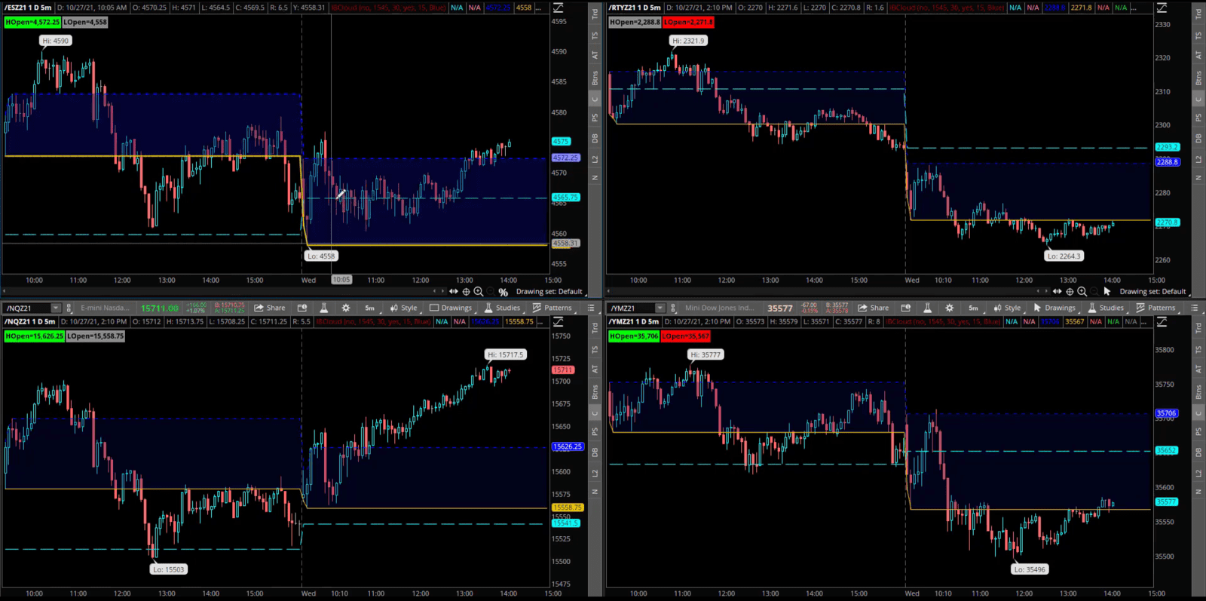Open the Patterns menu on /YMZ21 chart
The width and height of the screenshot is (1206, 601).
1155,308
